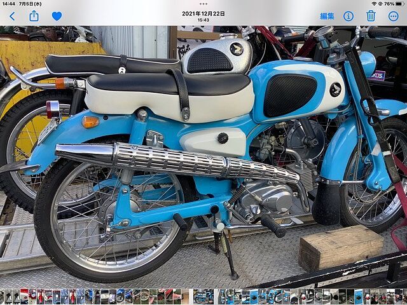Open the more options ellipsis menu

[x=393, y=16]
